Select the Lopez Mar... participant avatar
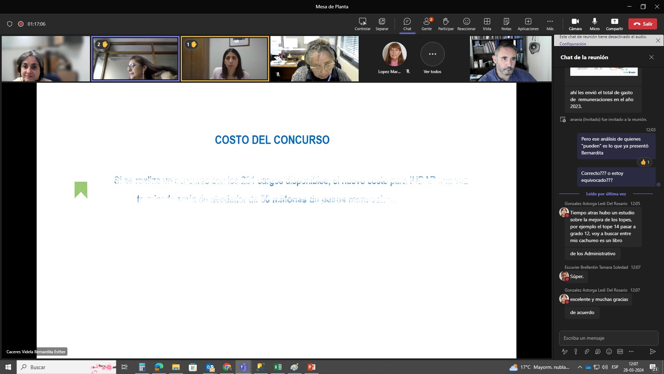The width and height of the screenshot is (664, 374). pyautogui.click(x=394, y=54)
